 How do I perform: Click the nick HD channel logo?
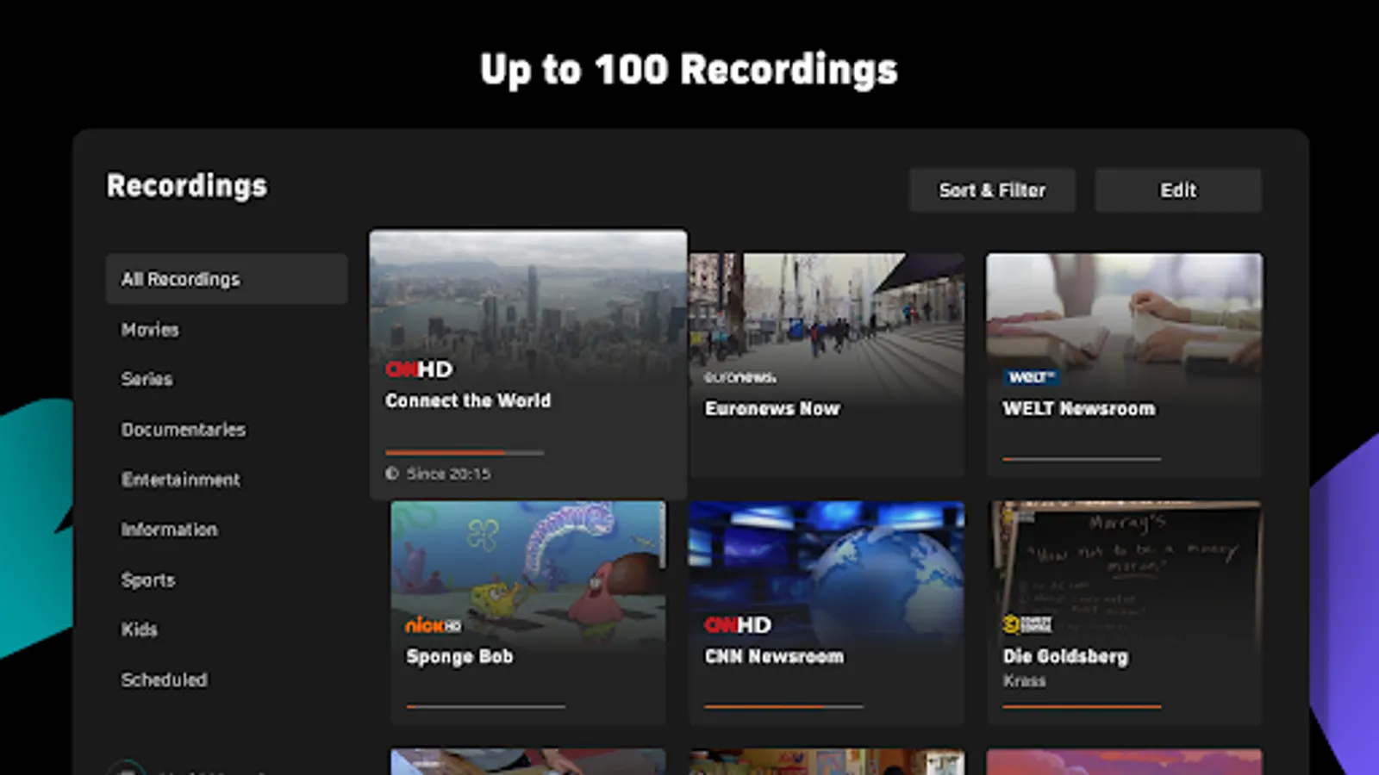click(x=434, y=625)
